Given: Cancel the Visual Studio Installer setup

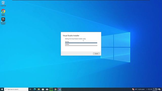Looking at the screenshot, I should coord(96,54).
